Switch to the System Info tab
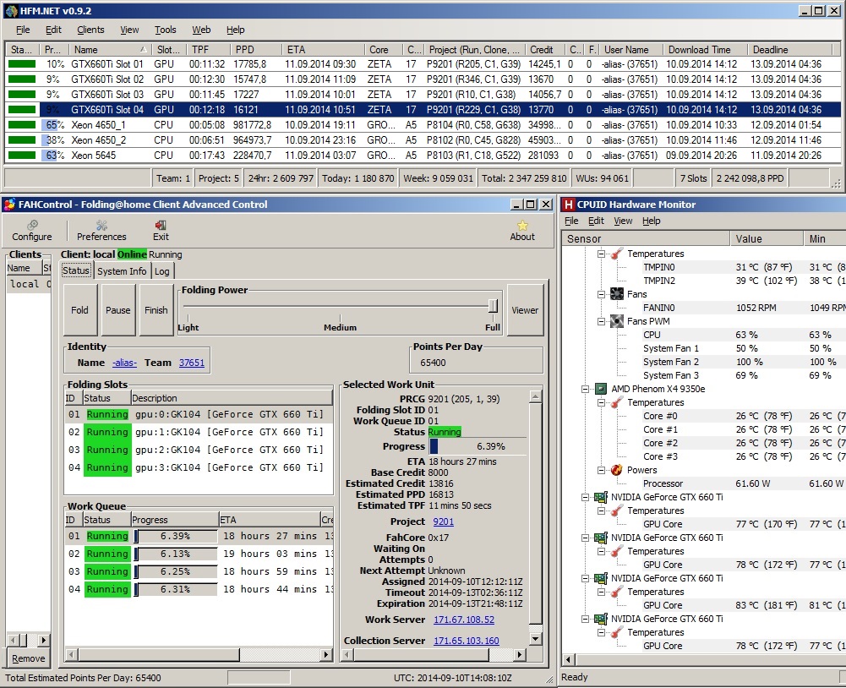 pos(122,271)
